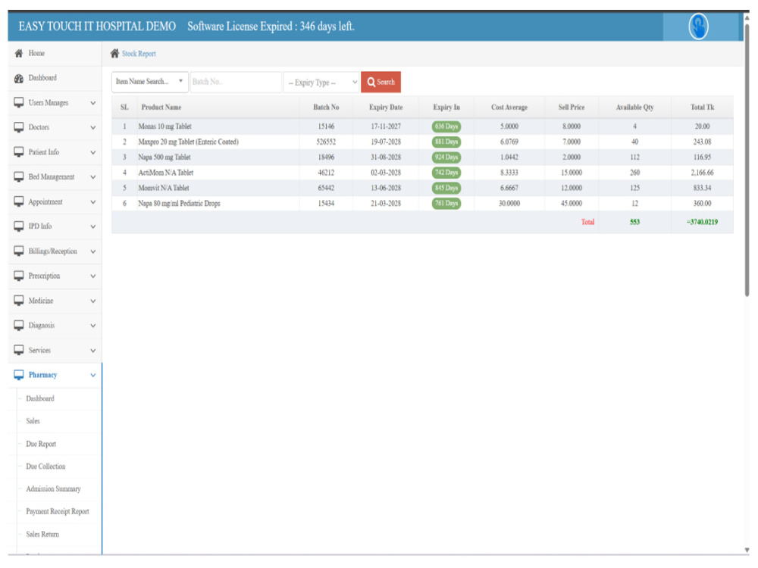The image size is (758, 568).
Task: Click the red Search button
Action: coord(381,82)
